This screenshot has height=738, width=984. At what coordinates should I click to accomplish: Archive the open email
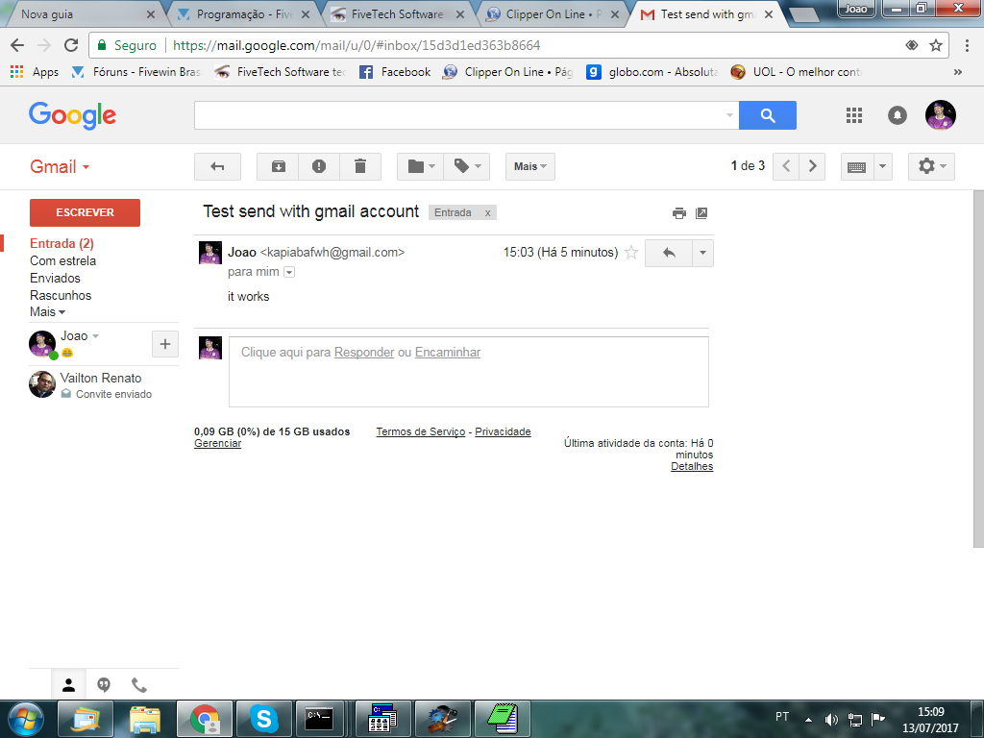tap(278, 166)
